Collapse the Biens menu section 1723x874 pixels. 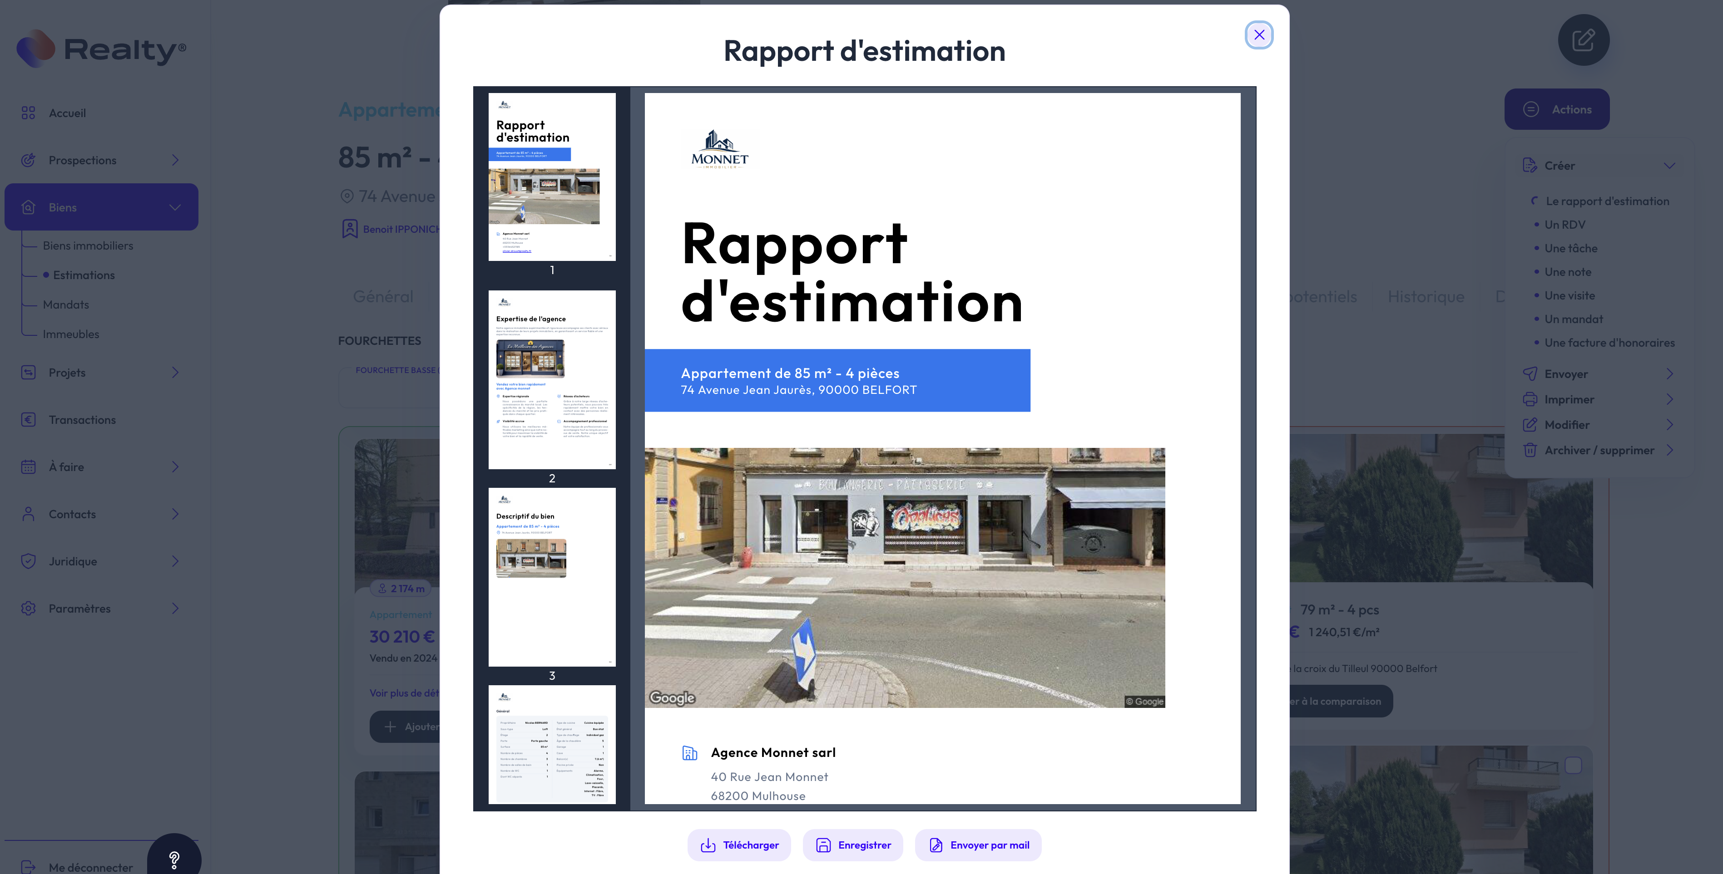[x=175, y=207]
